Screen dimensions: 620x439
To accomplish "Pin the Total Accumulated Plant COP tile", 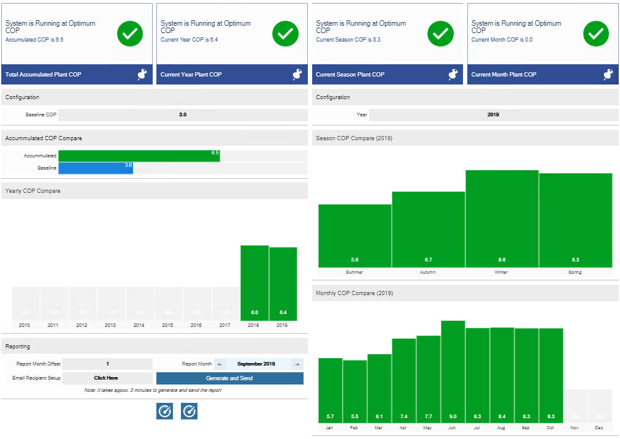I will [142, 75].
